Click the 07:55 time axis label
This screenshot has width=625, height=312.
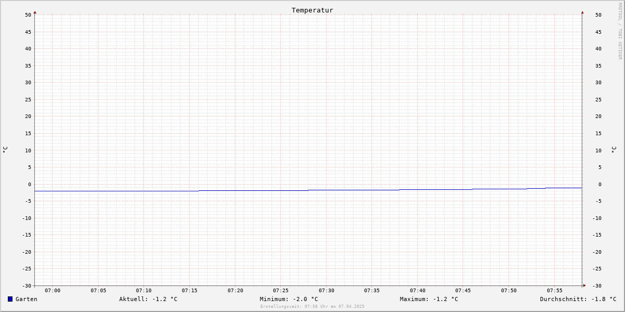555,291
